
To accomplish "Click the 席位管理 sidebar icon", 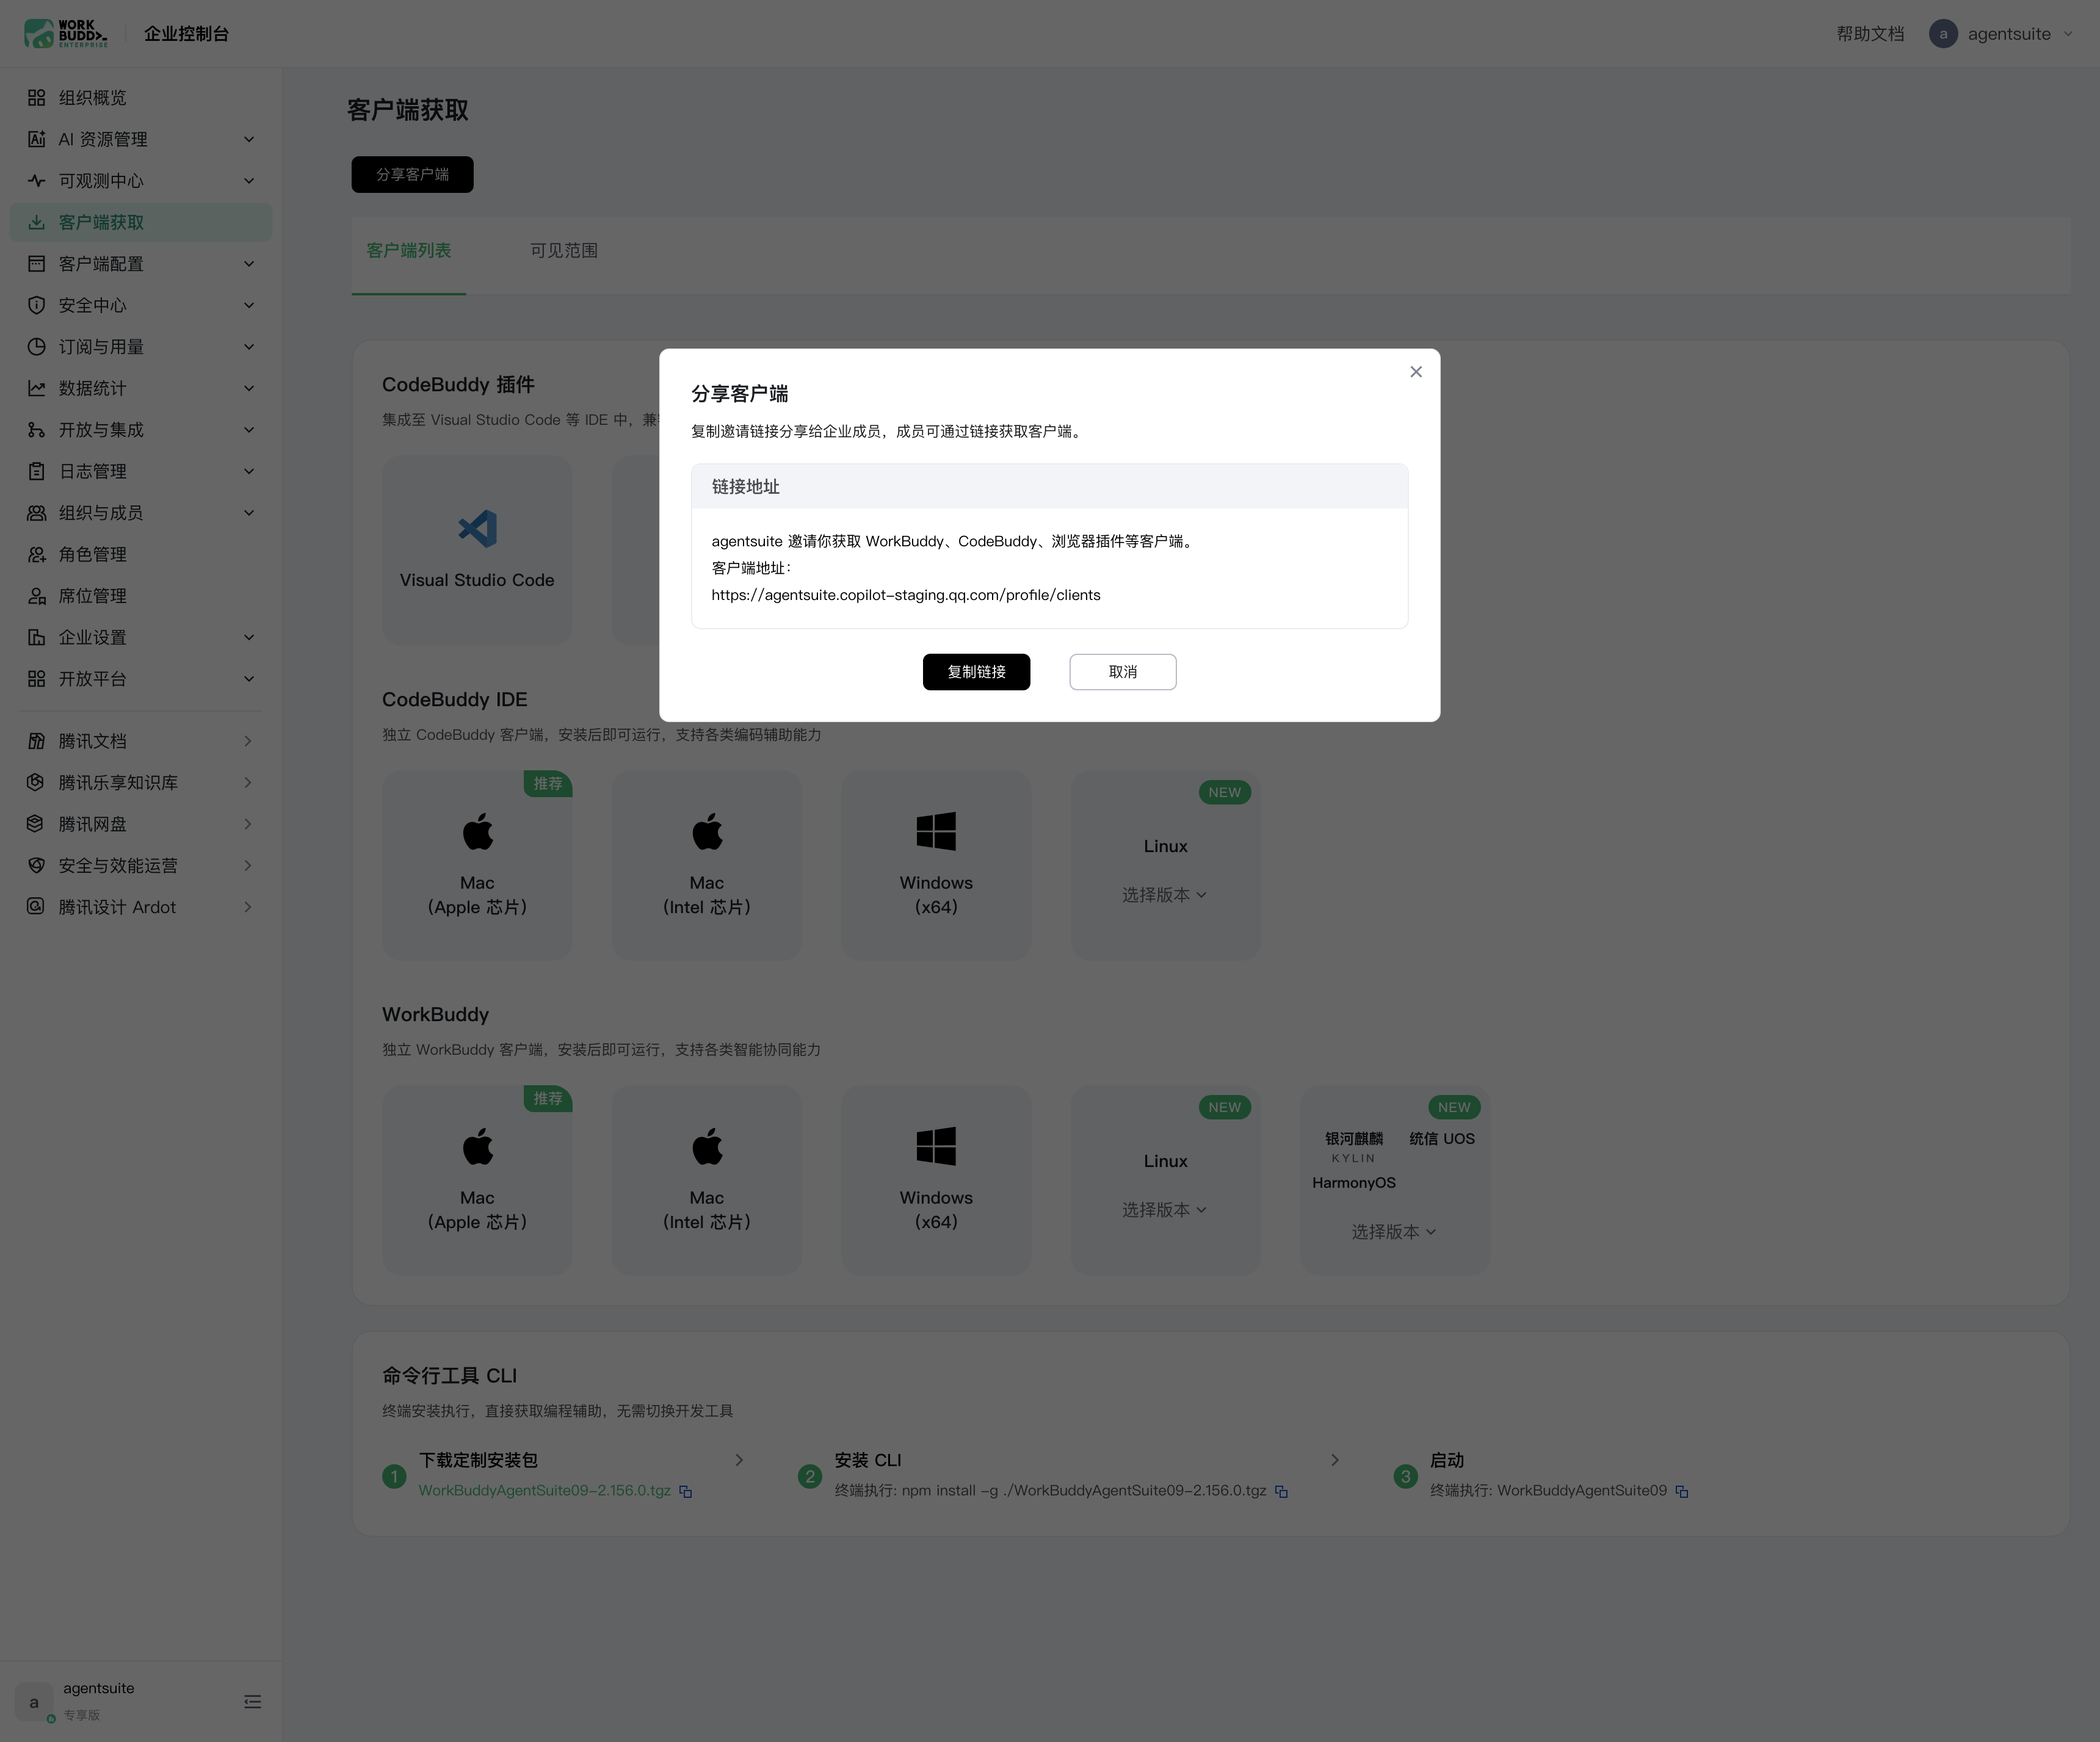I will [x=36, y=596].
